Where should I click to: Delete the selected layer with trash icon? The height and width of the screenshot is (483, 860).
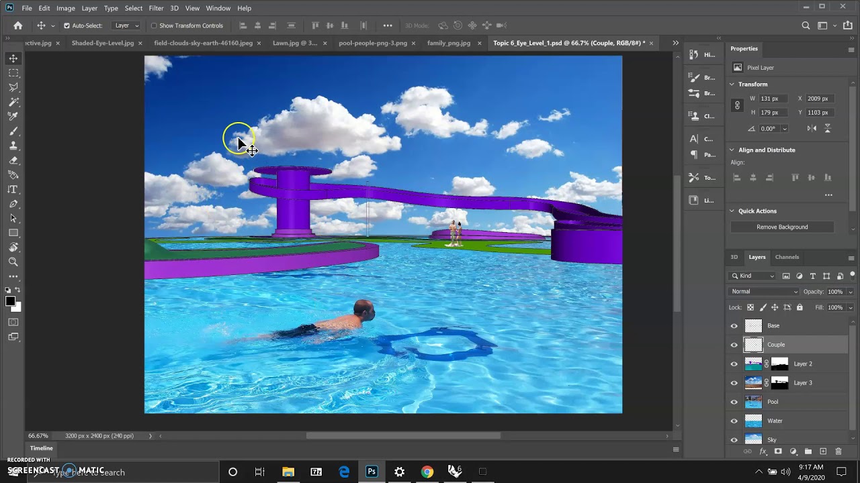(x=838, y=451)
